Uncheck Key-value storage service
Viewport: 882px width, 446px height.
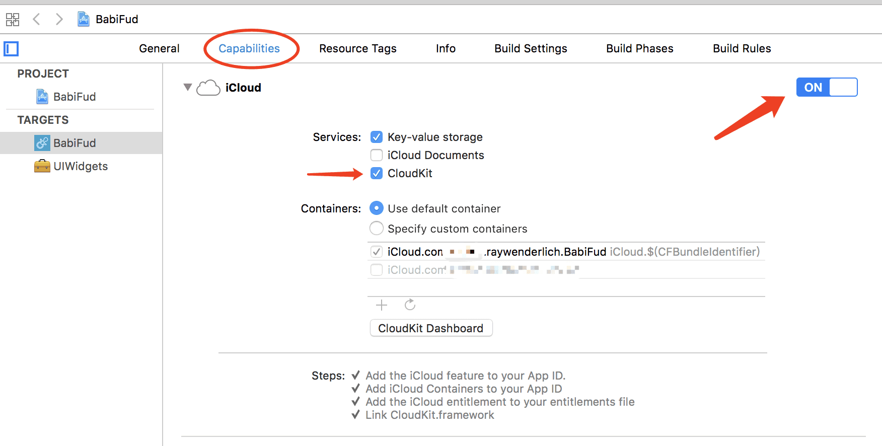[377, 137]
